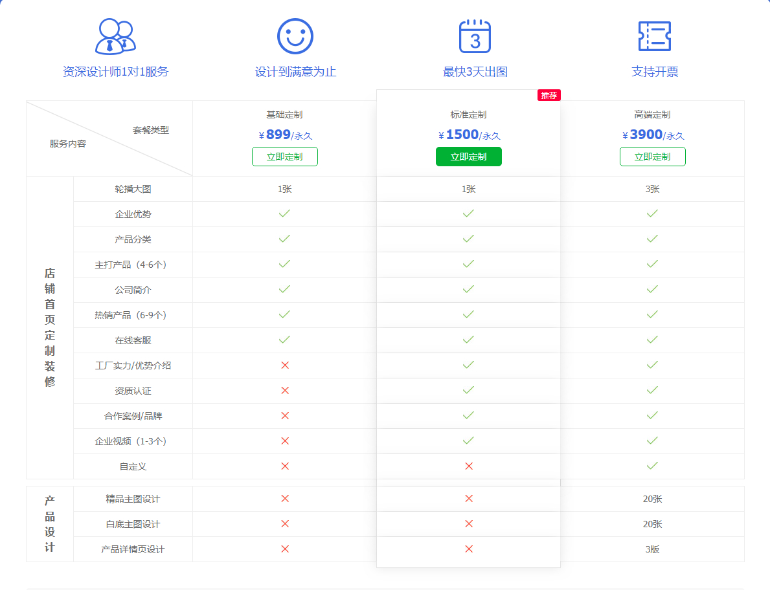Click the invoice ticket icon
Screen dimensions: 770x590
point(654,36)
